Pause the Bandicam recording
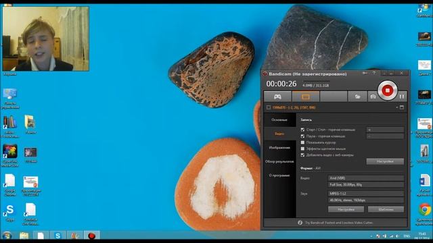The height and width of the screenshot is (243, 433). (401, 97)
